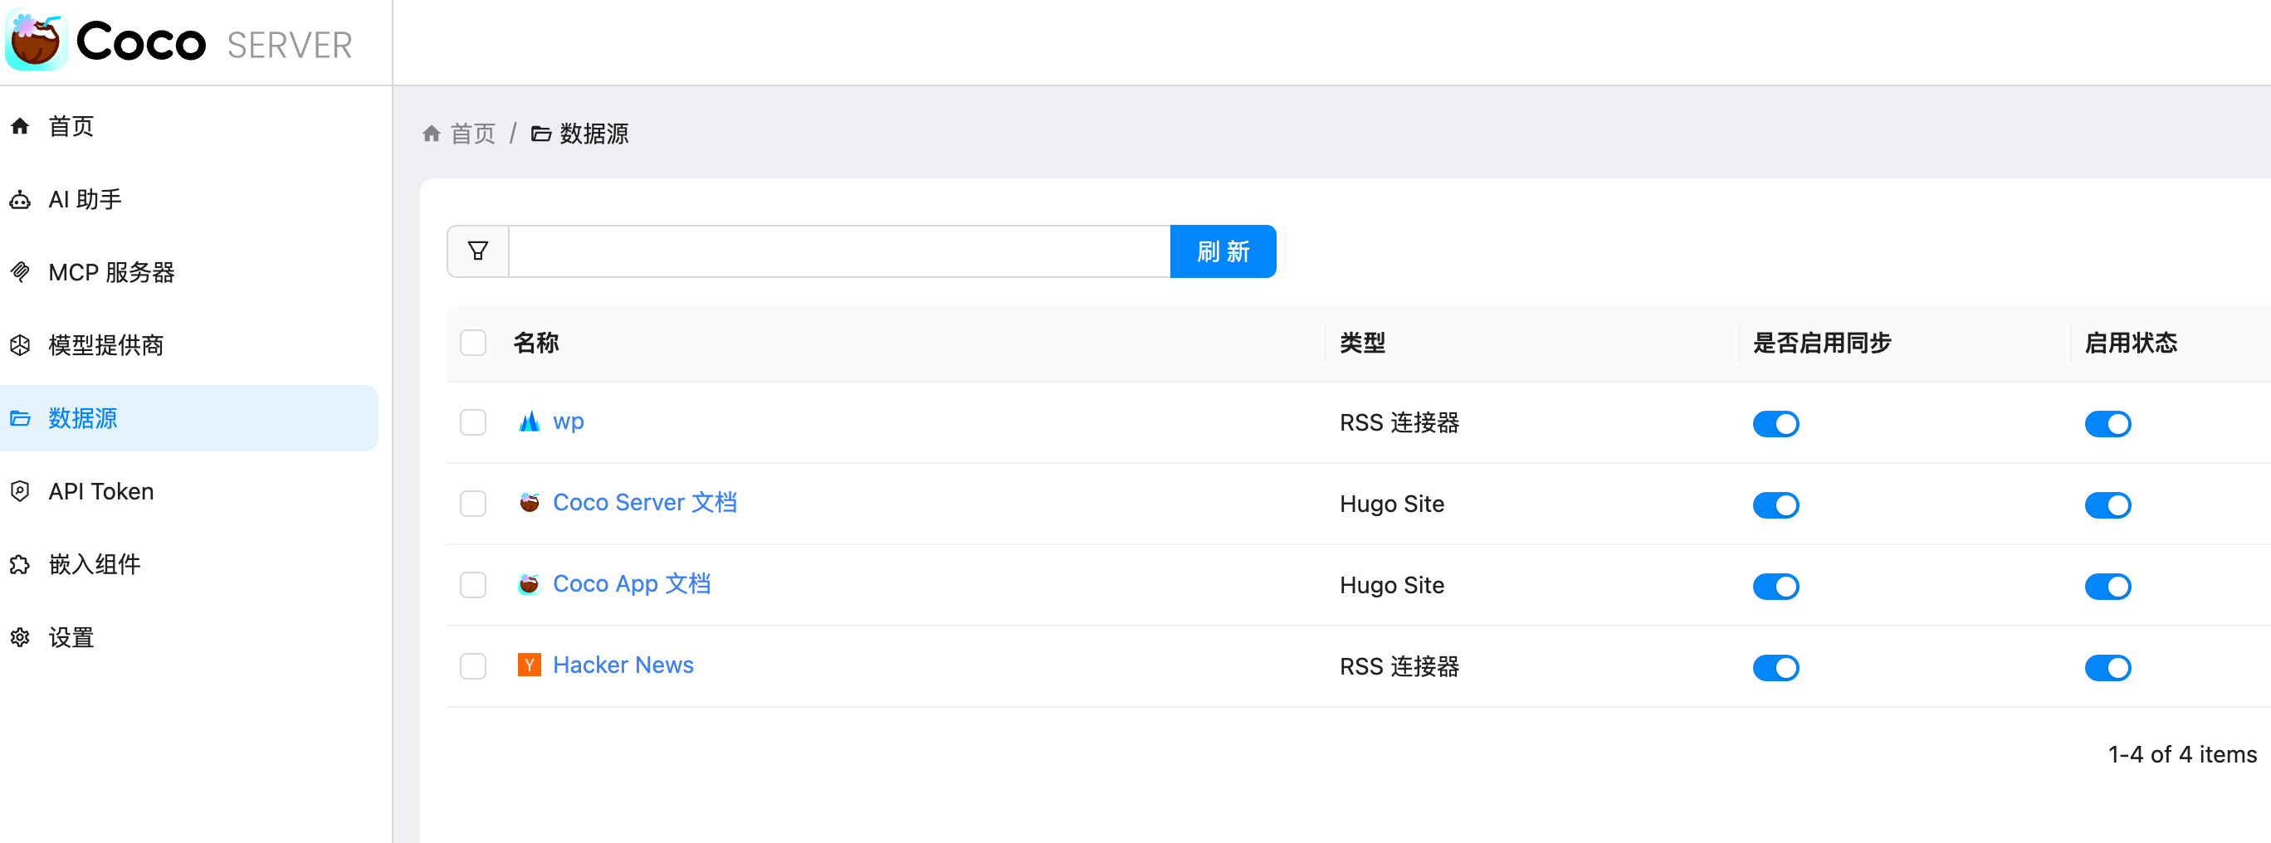Click the 类型 column header

click(x=1363, y=343)
